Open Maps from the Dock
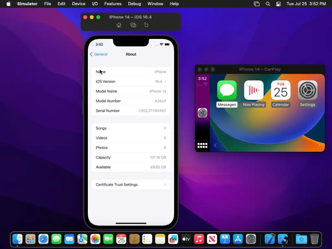332x249 pixels. pos(82,239)
